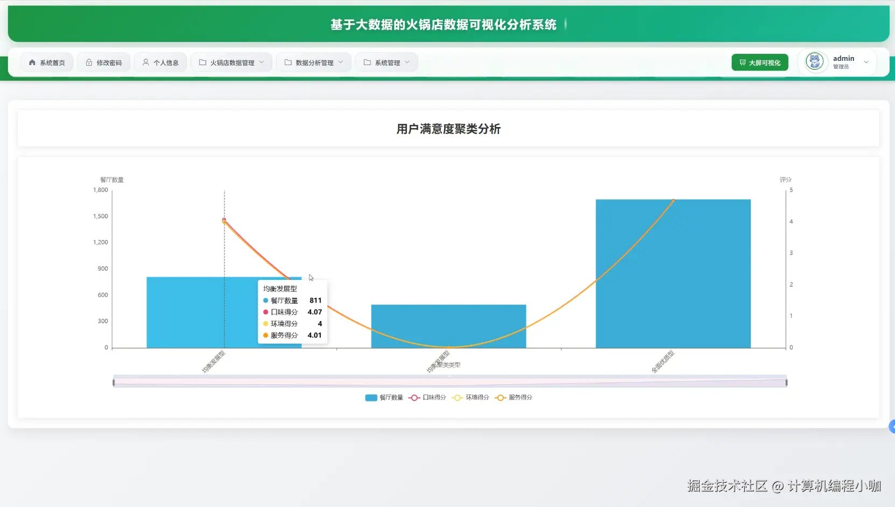The height and width of the screenshot is (507, 895).
Task: Click the lock icon beside 修改密码
Action: (x=89, y=62)
